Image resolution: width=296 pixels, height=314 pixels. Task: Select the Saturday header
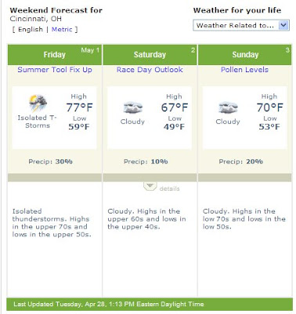(150, 55)
